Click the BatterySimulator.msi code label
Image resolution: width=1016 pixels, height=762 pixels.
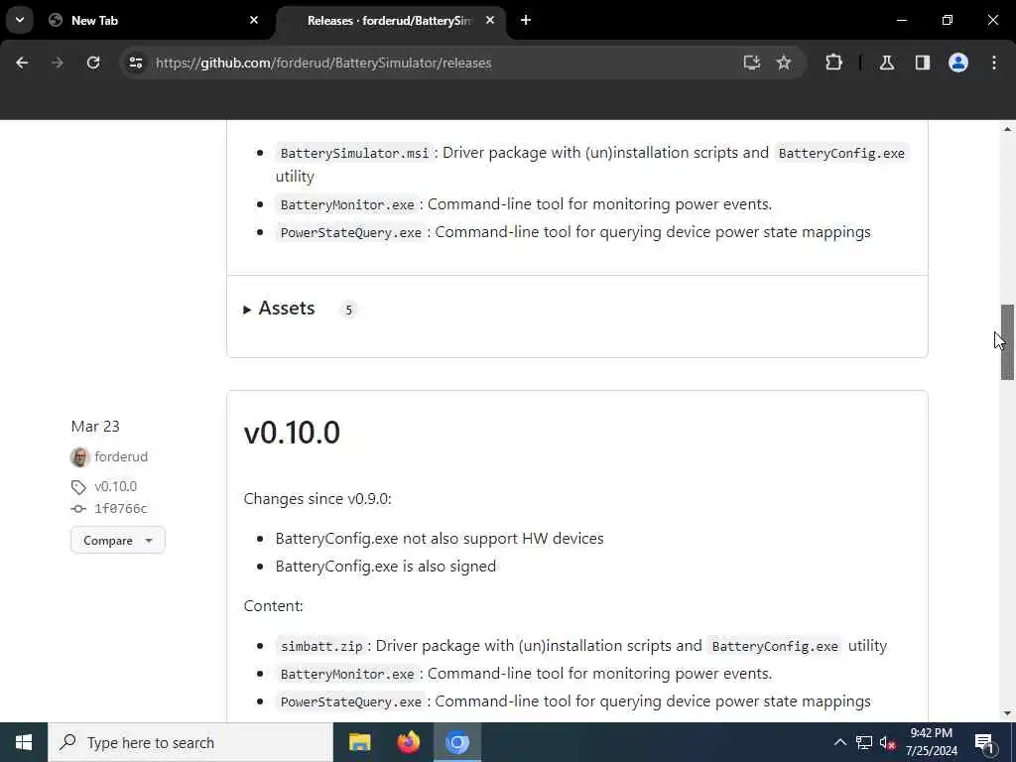354,153
